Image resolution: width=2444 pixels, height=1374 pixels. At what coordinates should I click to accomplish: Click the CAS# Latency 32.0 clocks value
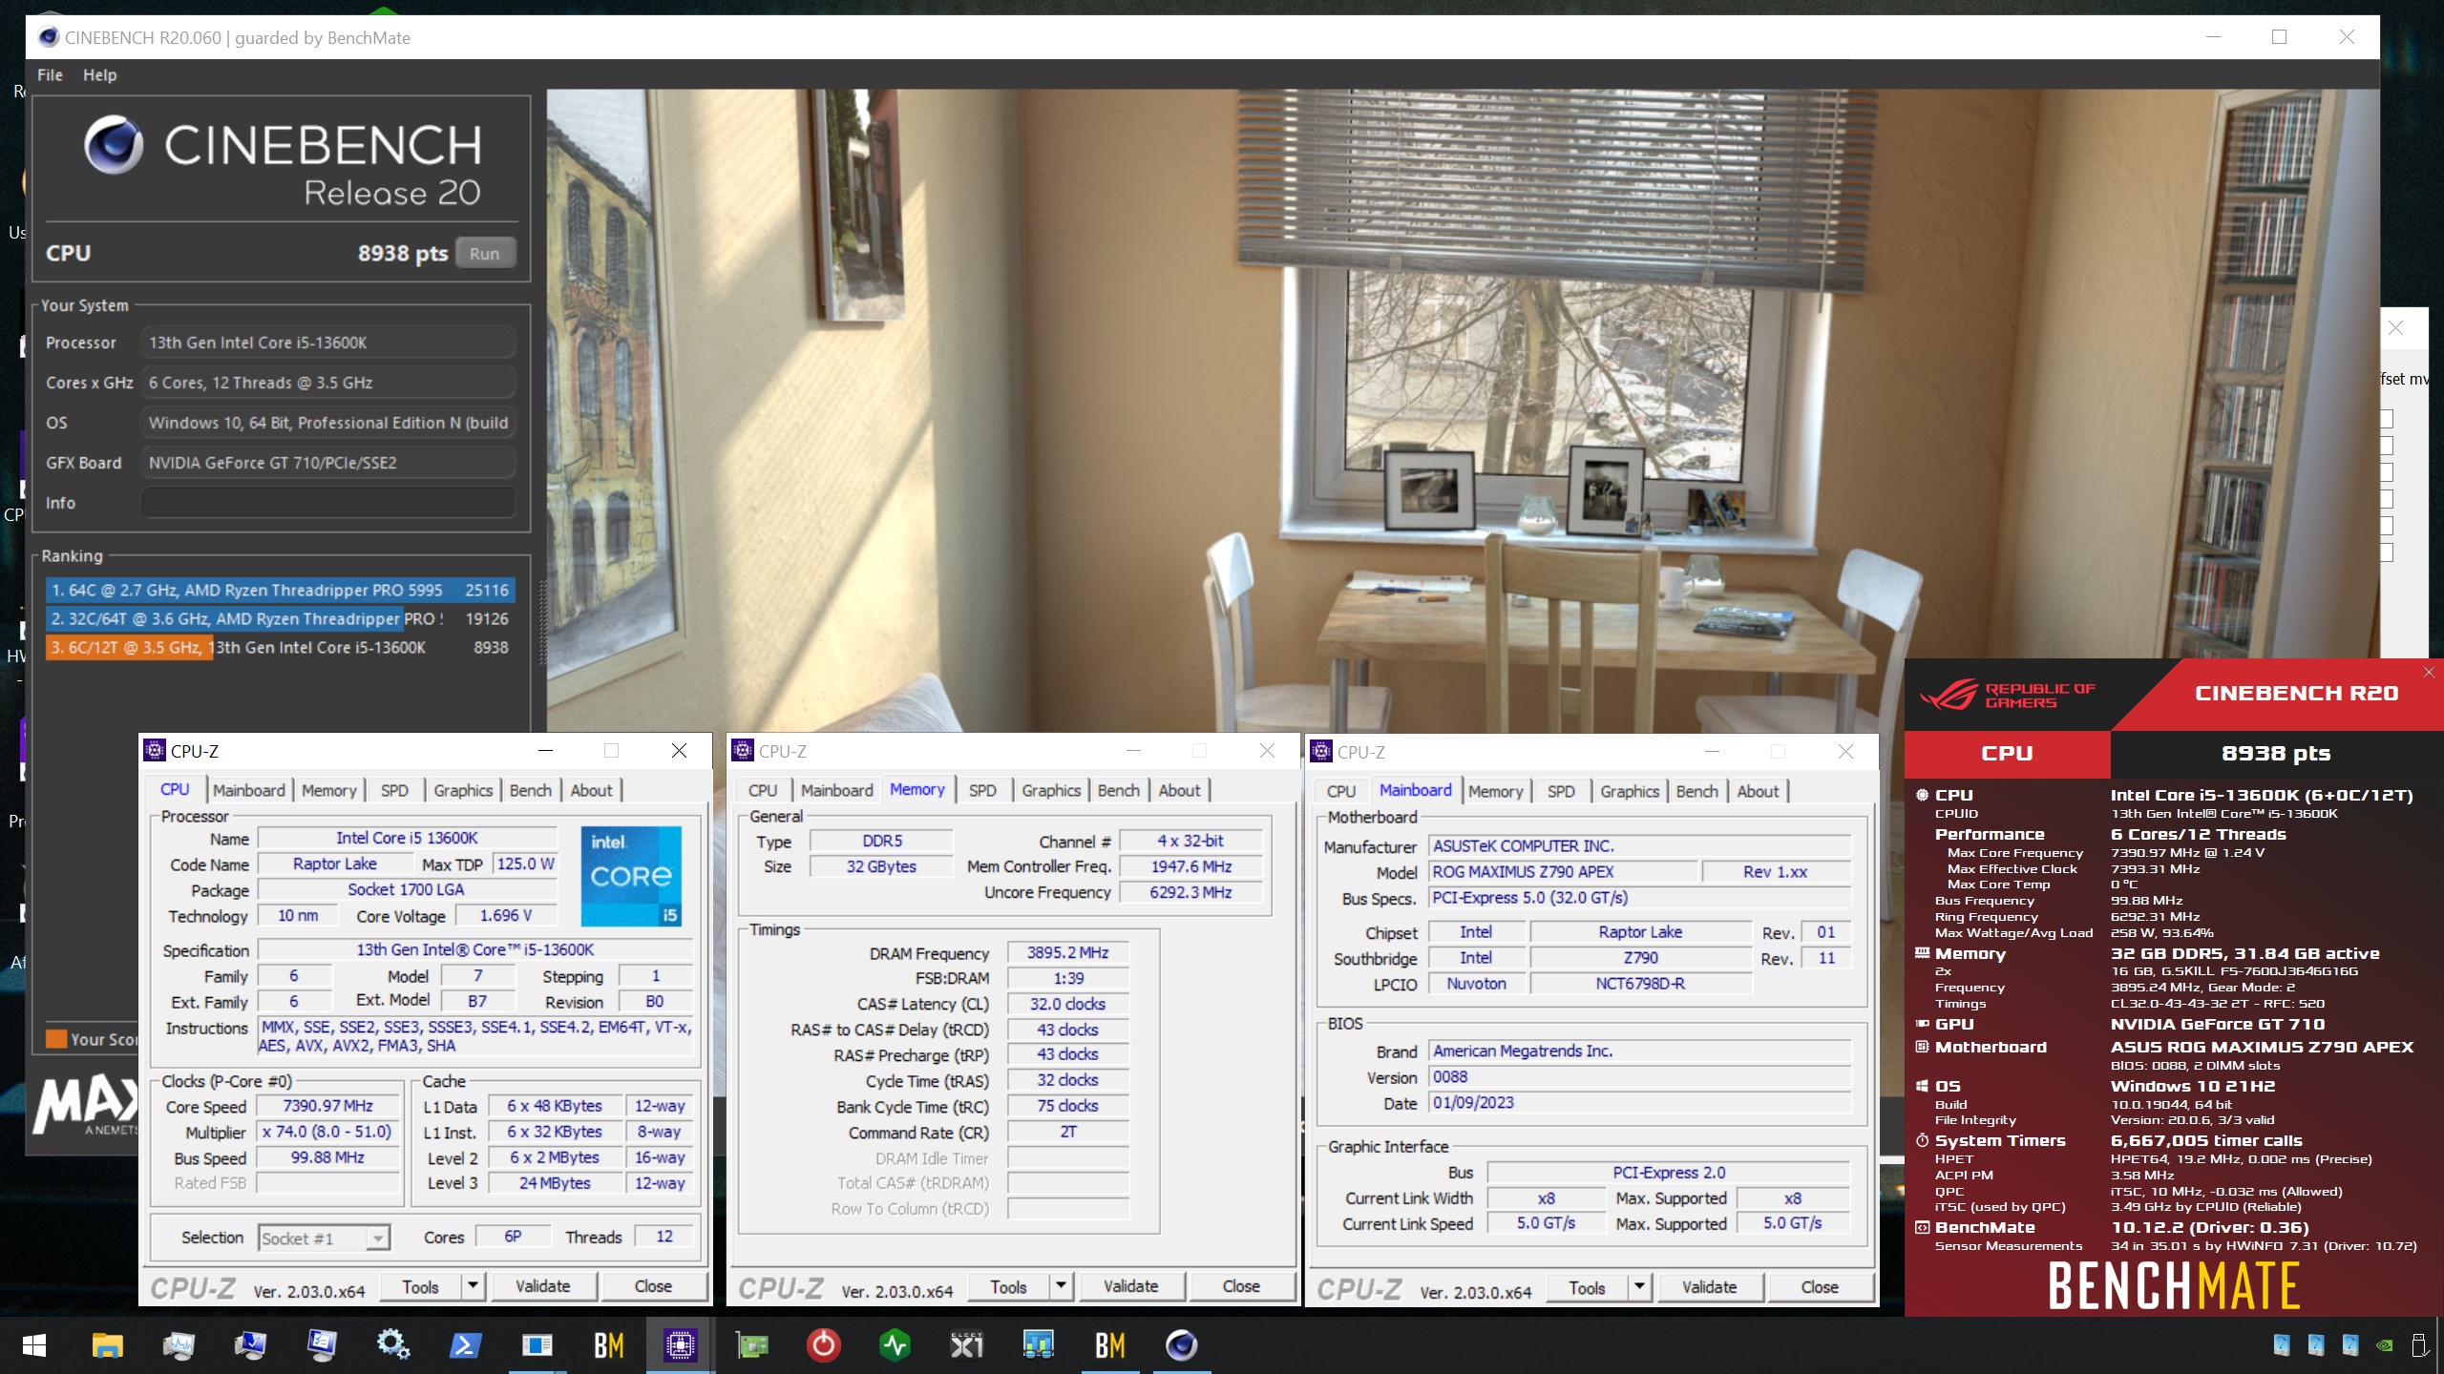[x=1067, y=1005]
